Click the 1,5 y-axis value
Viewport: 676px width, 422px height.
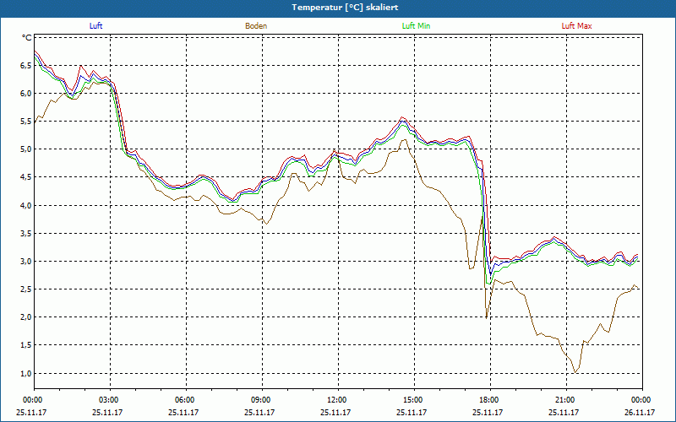point(26,345)
